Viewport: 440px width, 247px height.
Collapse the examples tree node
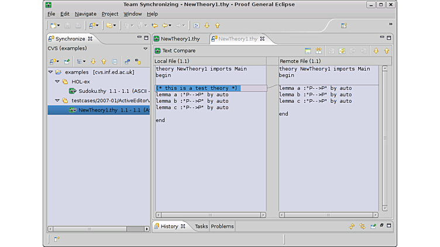[x=51, y=72]
